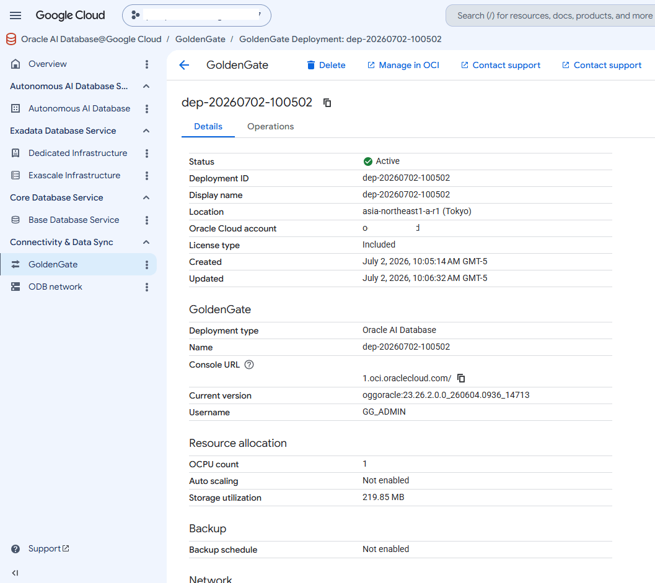Click the Base Database Service database icon

click(15, 220)
